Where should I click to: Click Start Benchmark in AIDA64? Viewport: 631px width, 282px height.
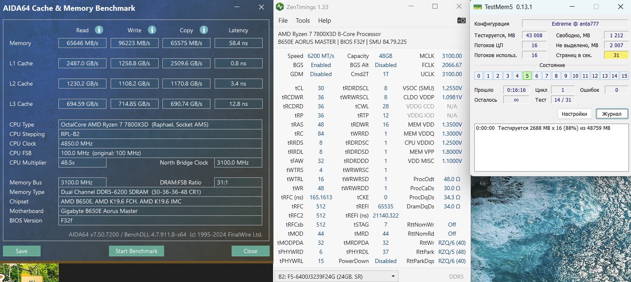point(136,251)
